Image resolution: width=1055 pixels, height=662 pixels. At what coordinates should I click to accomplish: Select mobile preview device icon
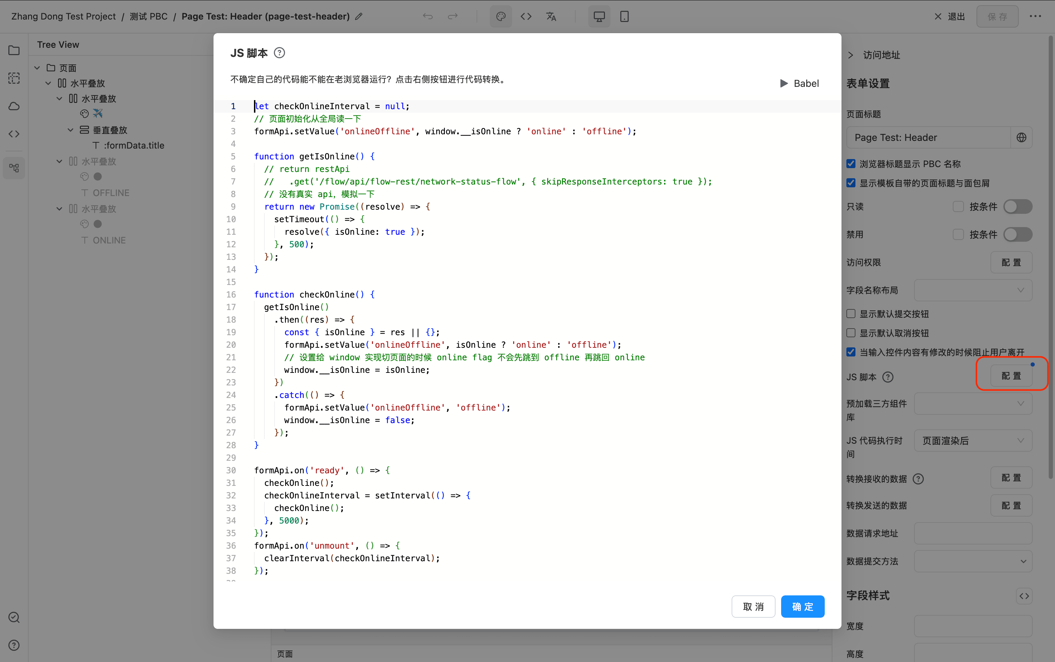pyautogui.click(x=624, y=17)
